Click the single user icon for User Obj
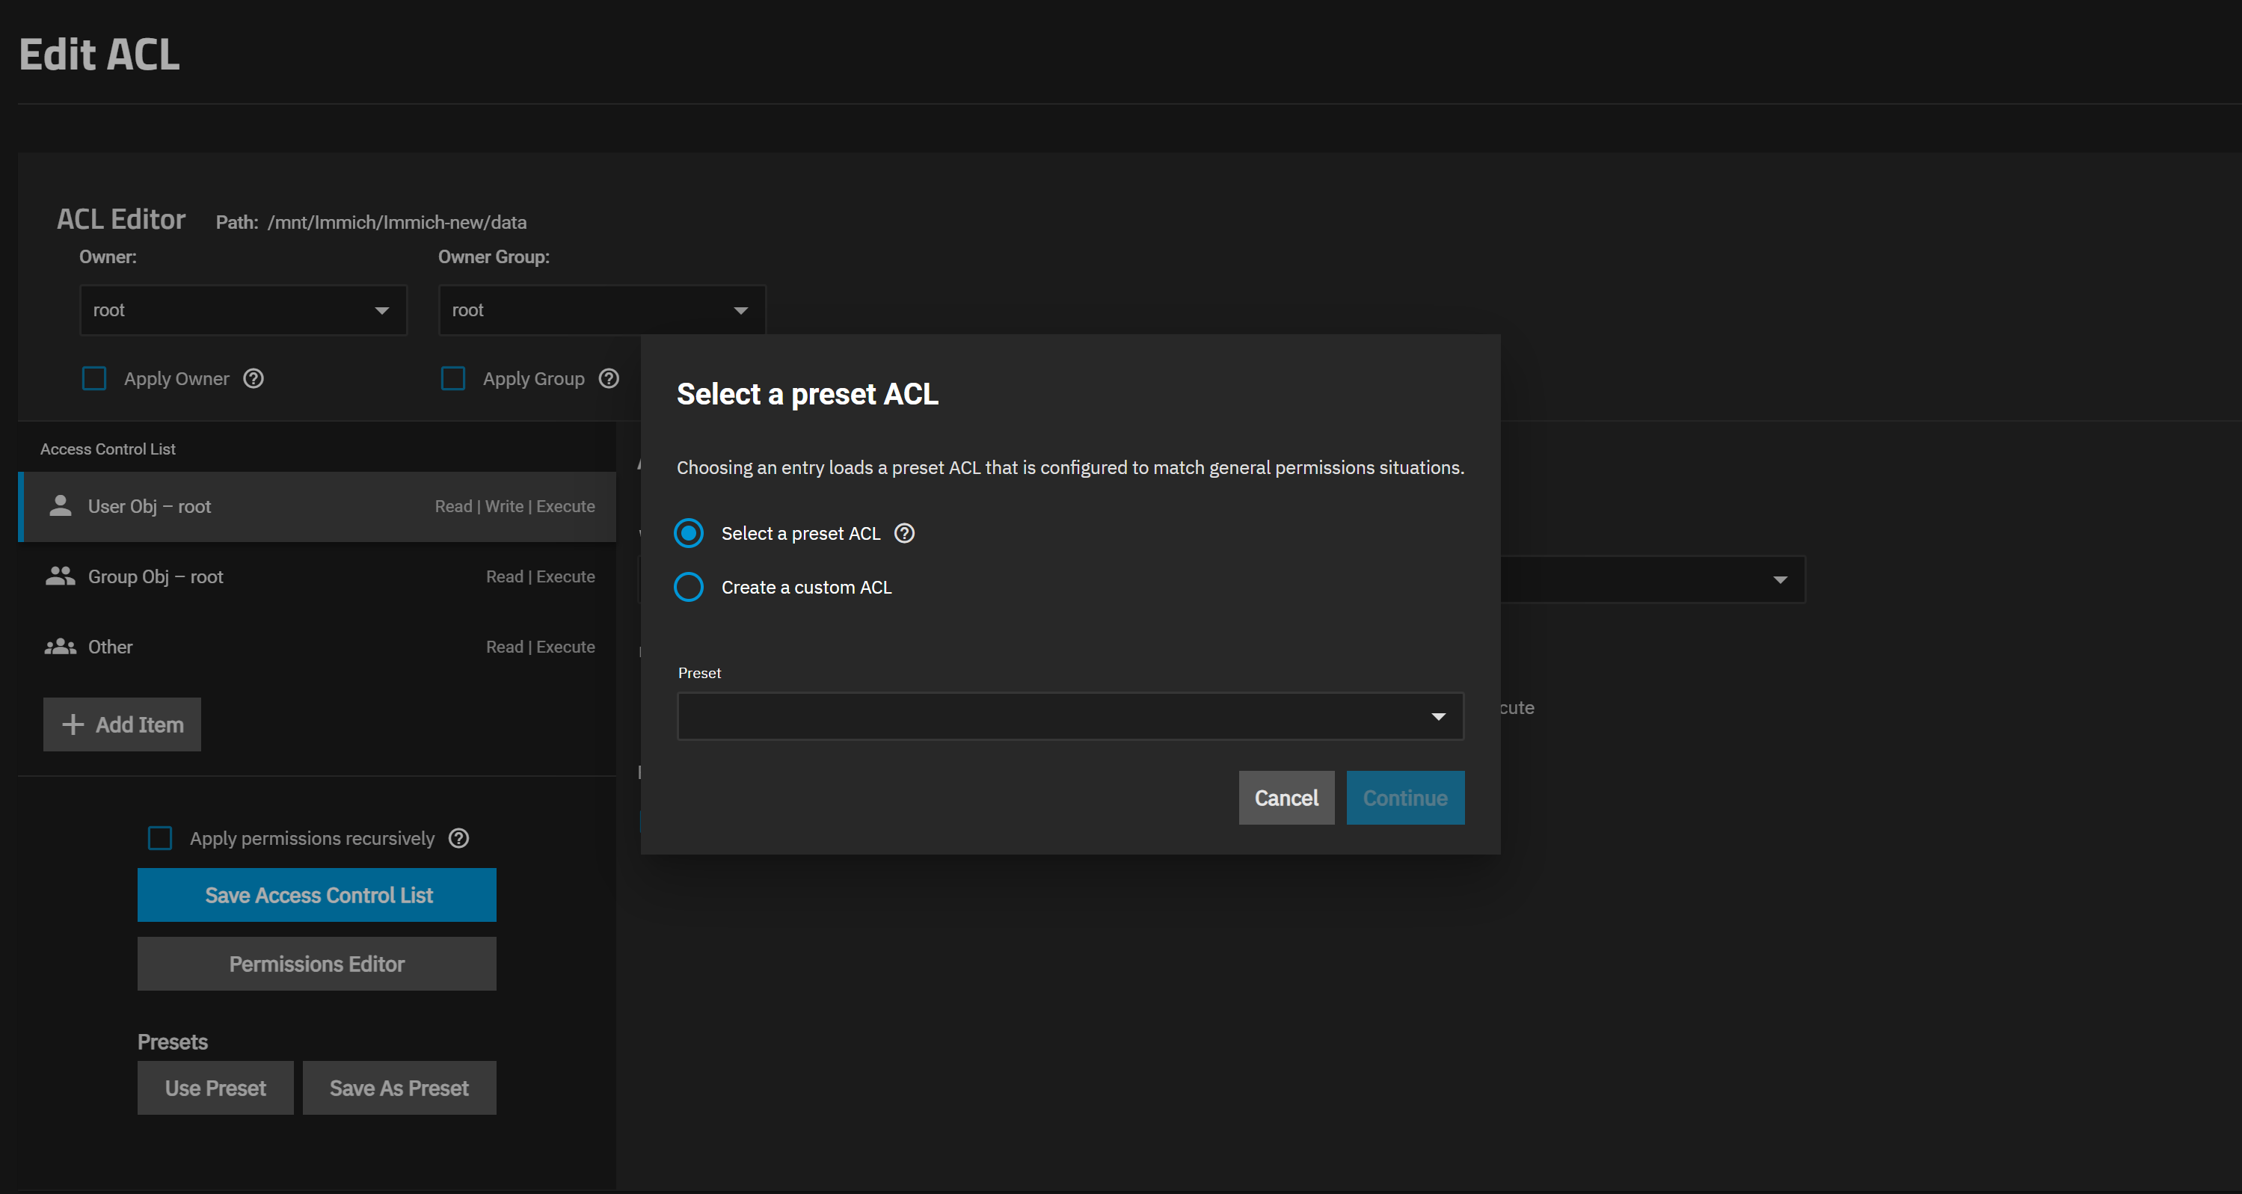 point(60,506)
